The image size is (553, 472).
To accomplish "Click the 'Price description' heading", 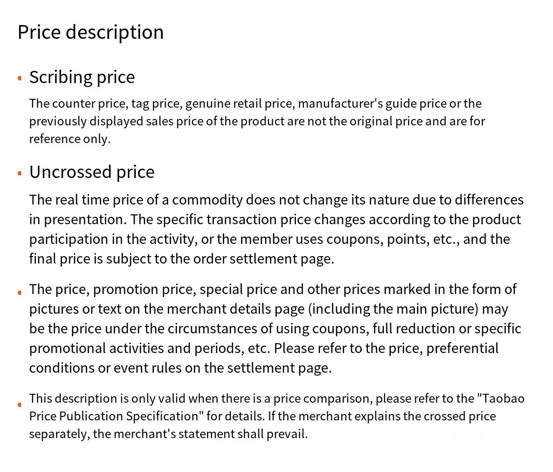I will 90,33.
